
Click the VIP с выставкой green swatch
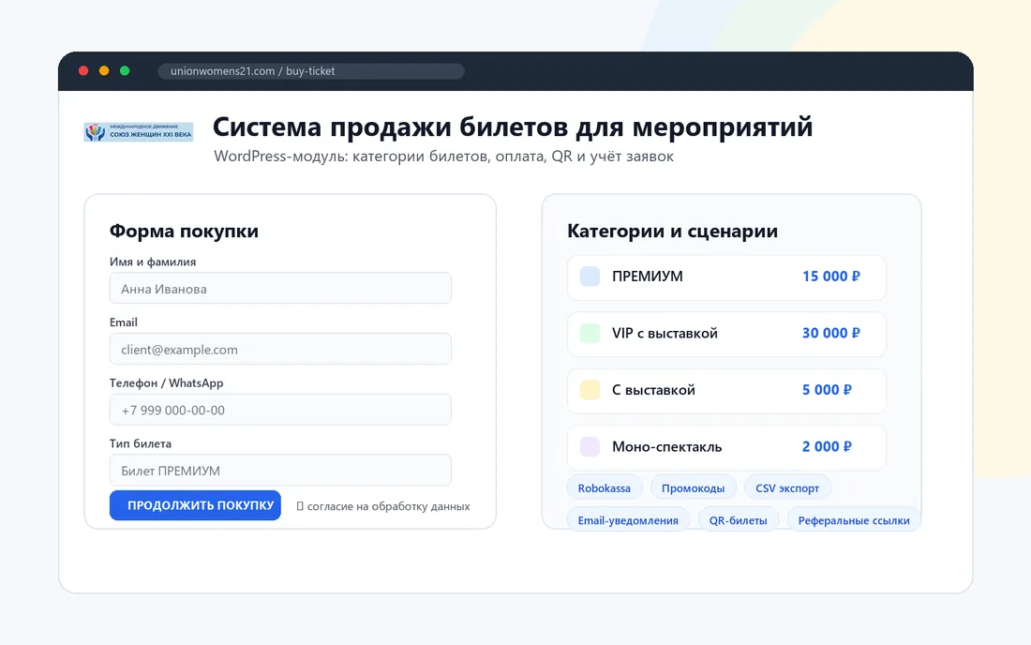coord(590,333)
